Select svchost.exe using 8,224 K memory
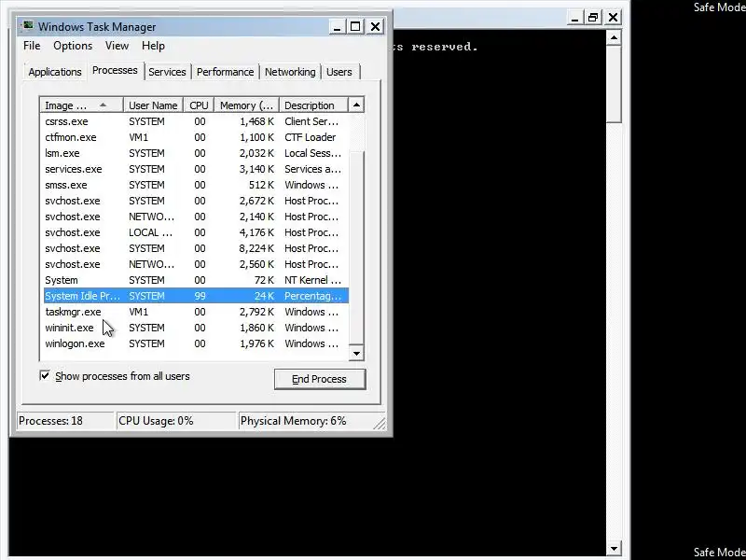 tap(196, 248)
